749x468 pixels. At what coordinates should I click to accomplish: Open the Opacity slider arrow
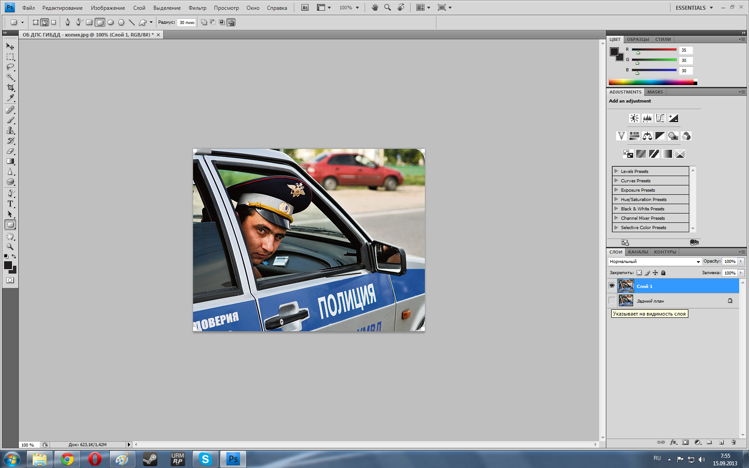741,262
